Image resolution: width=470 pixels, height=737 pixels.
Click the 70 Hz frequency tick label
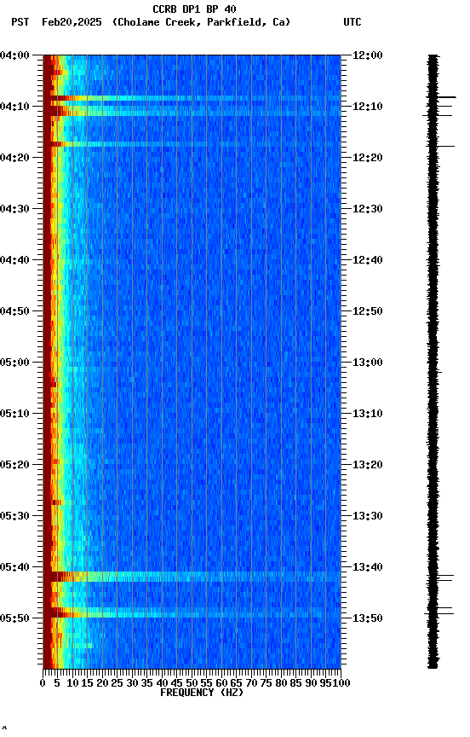[251, 683]
